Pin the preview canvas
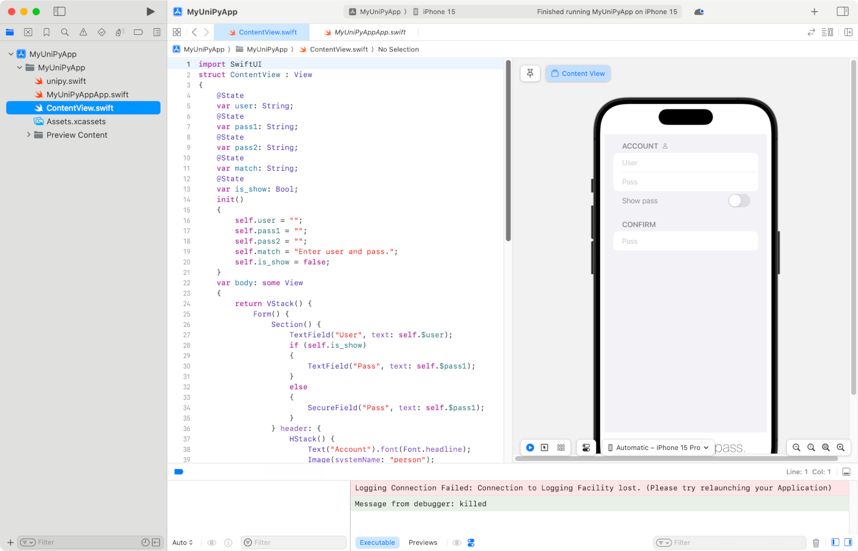Screen dimensions: 858x551 [x=530, y=73]
